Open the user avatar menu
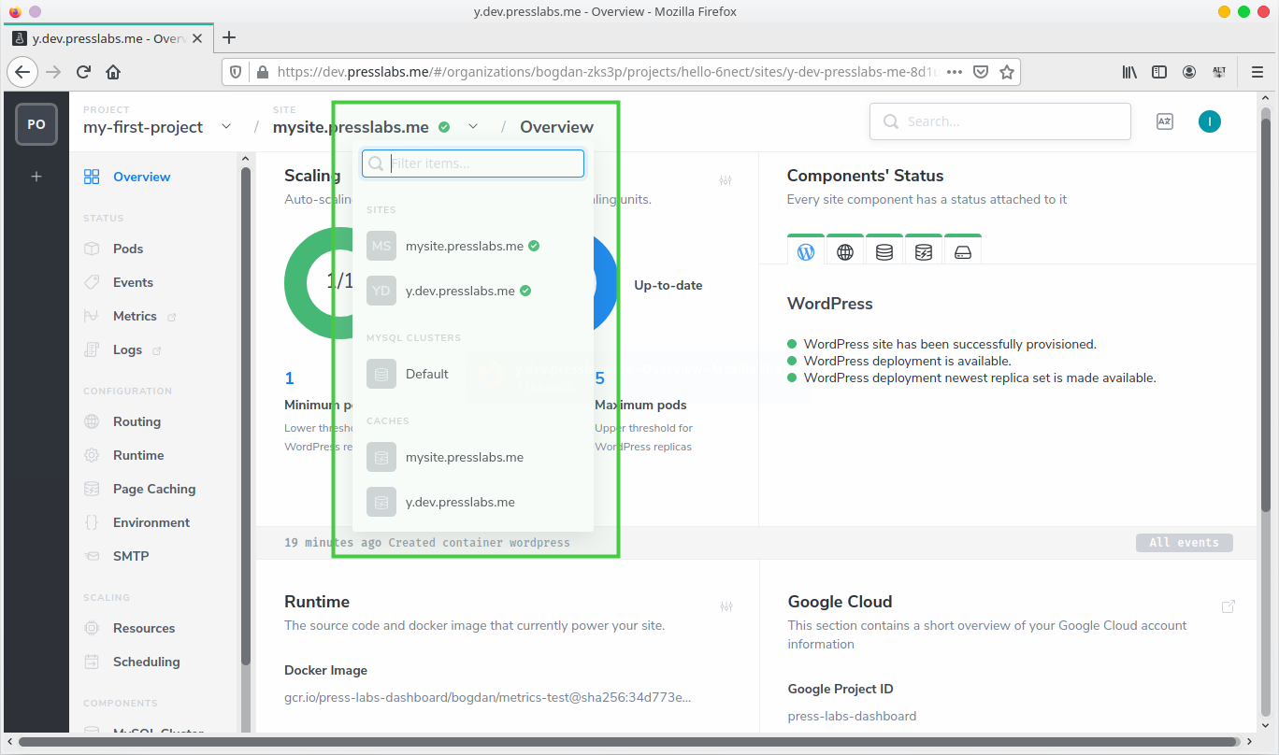Viewport: 1279px width, 755px height. coord(1210,121)
